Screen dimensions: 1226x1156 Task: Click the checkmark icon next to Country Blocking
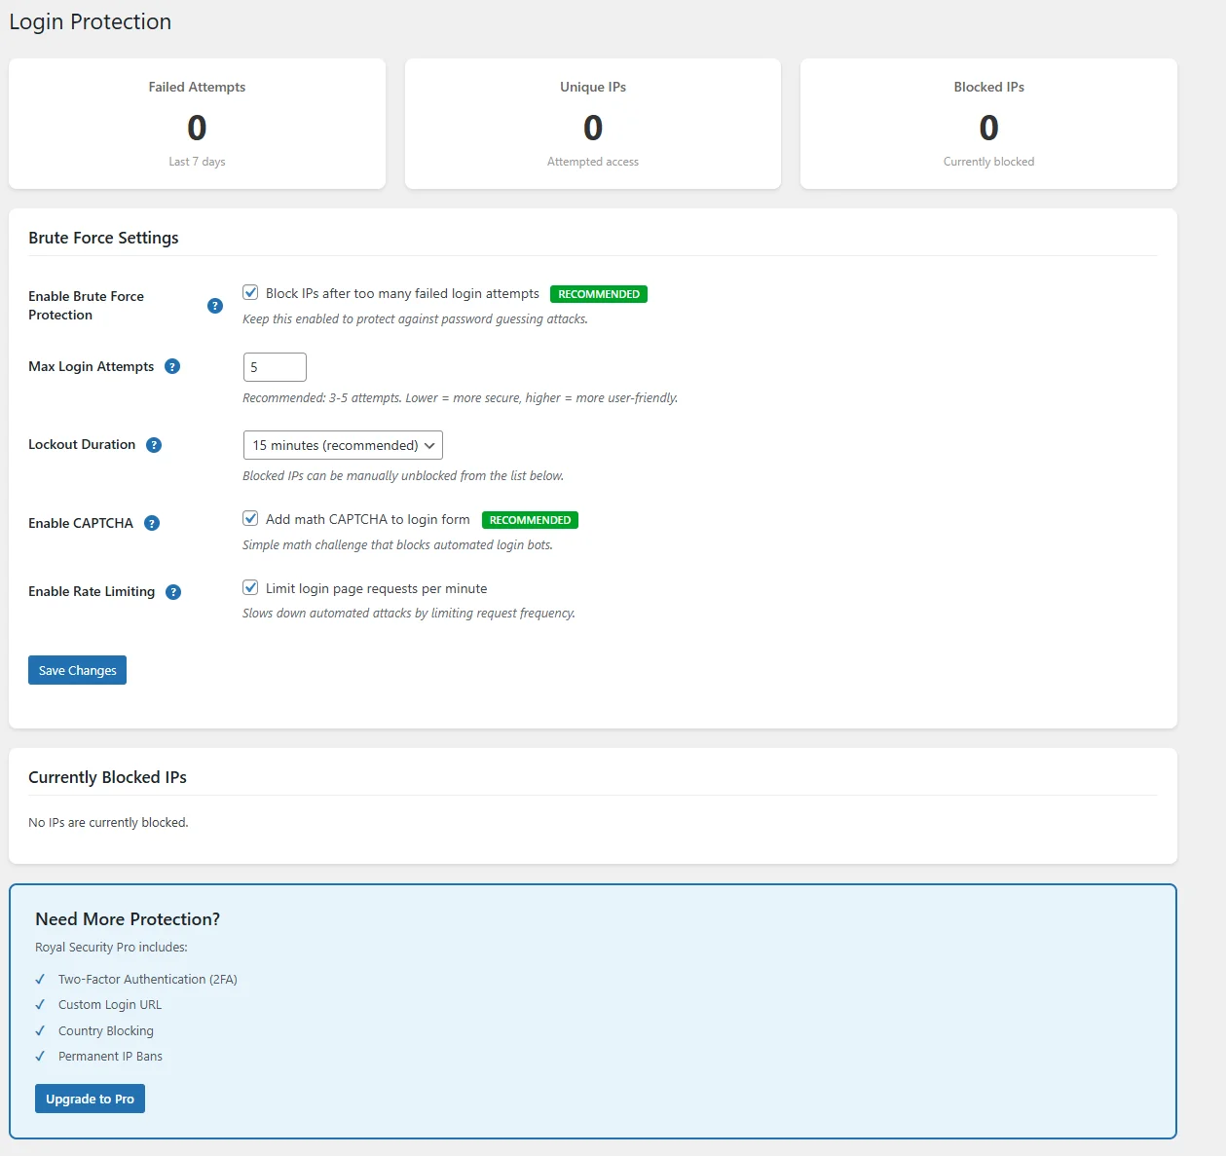[40, 1030]
